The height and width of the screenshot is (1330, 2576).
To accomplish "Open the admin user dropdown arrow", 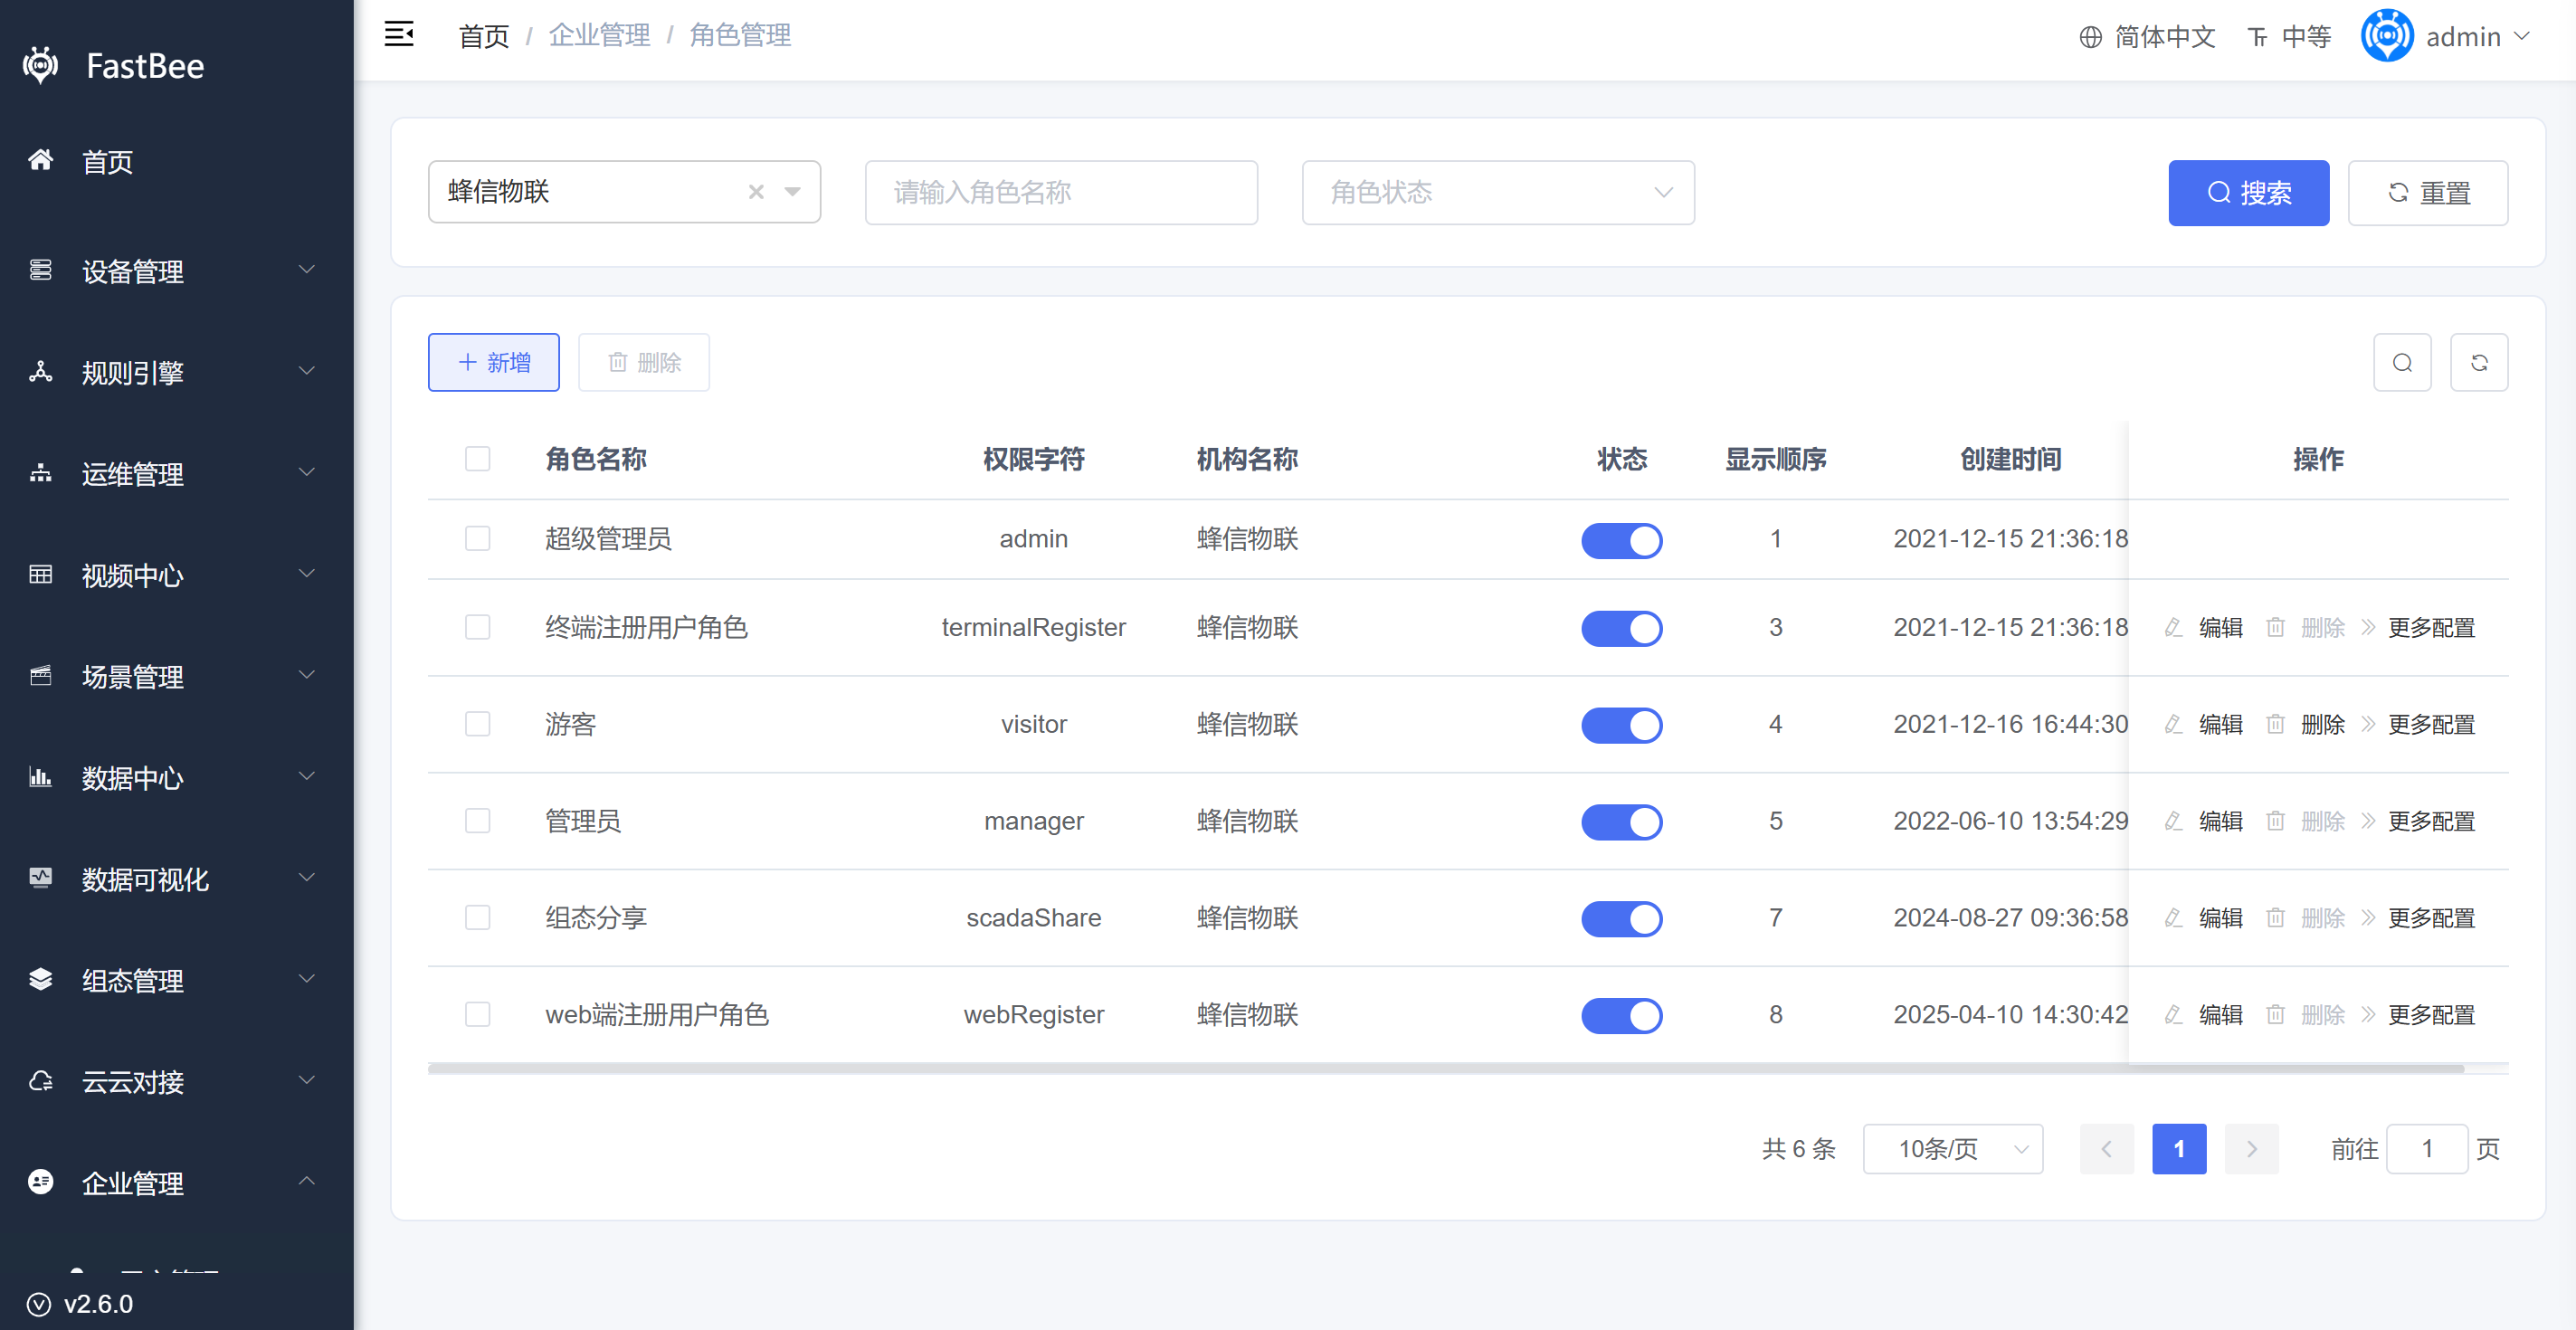I will [x=2521, y=36].
